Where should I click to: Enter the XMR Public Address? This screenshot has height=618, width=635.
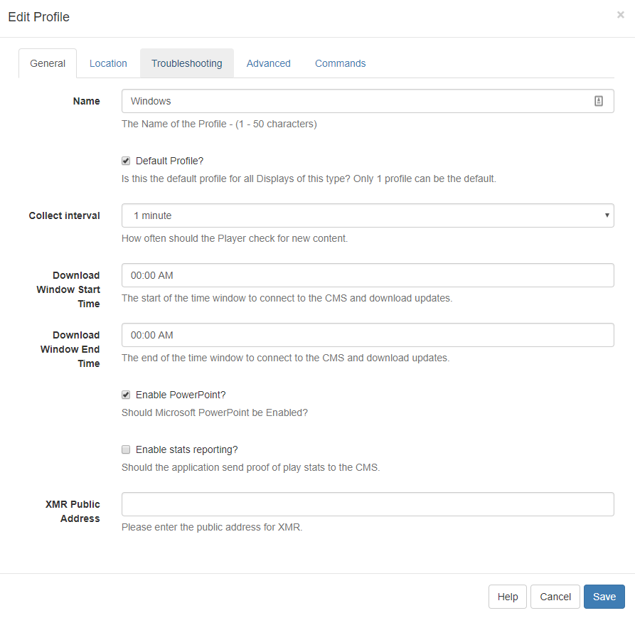(x=367, y=504)
